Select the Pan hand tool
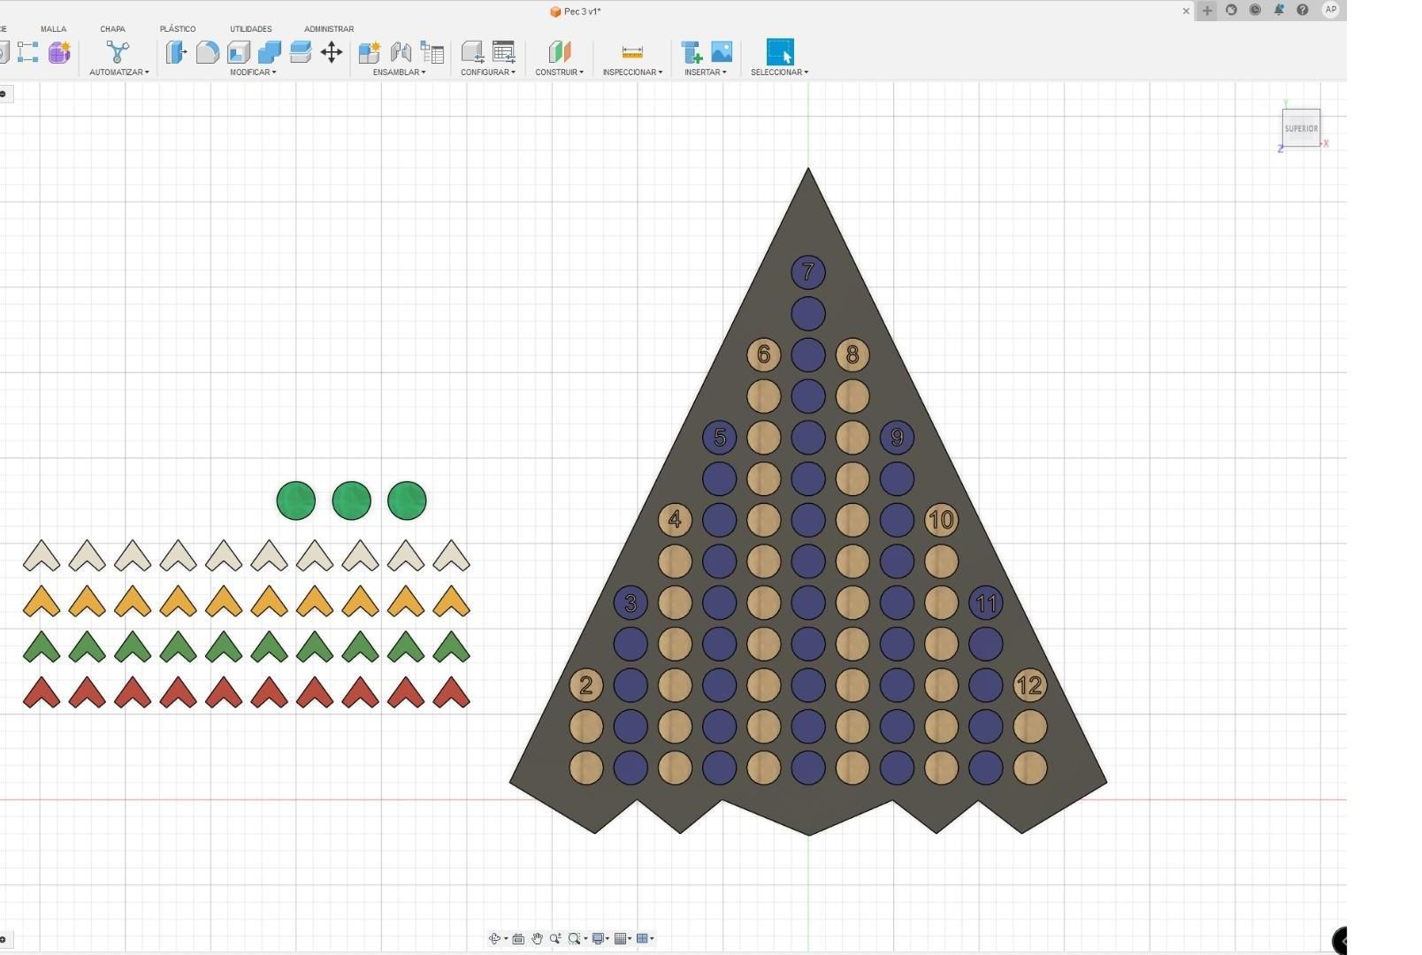Image resolution: width=1422 pixels, height=955 pixels. (537, 939)
